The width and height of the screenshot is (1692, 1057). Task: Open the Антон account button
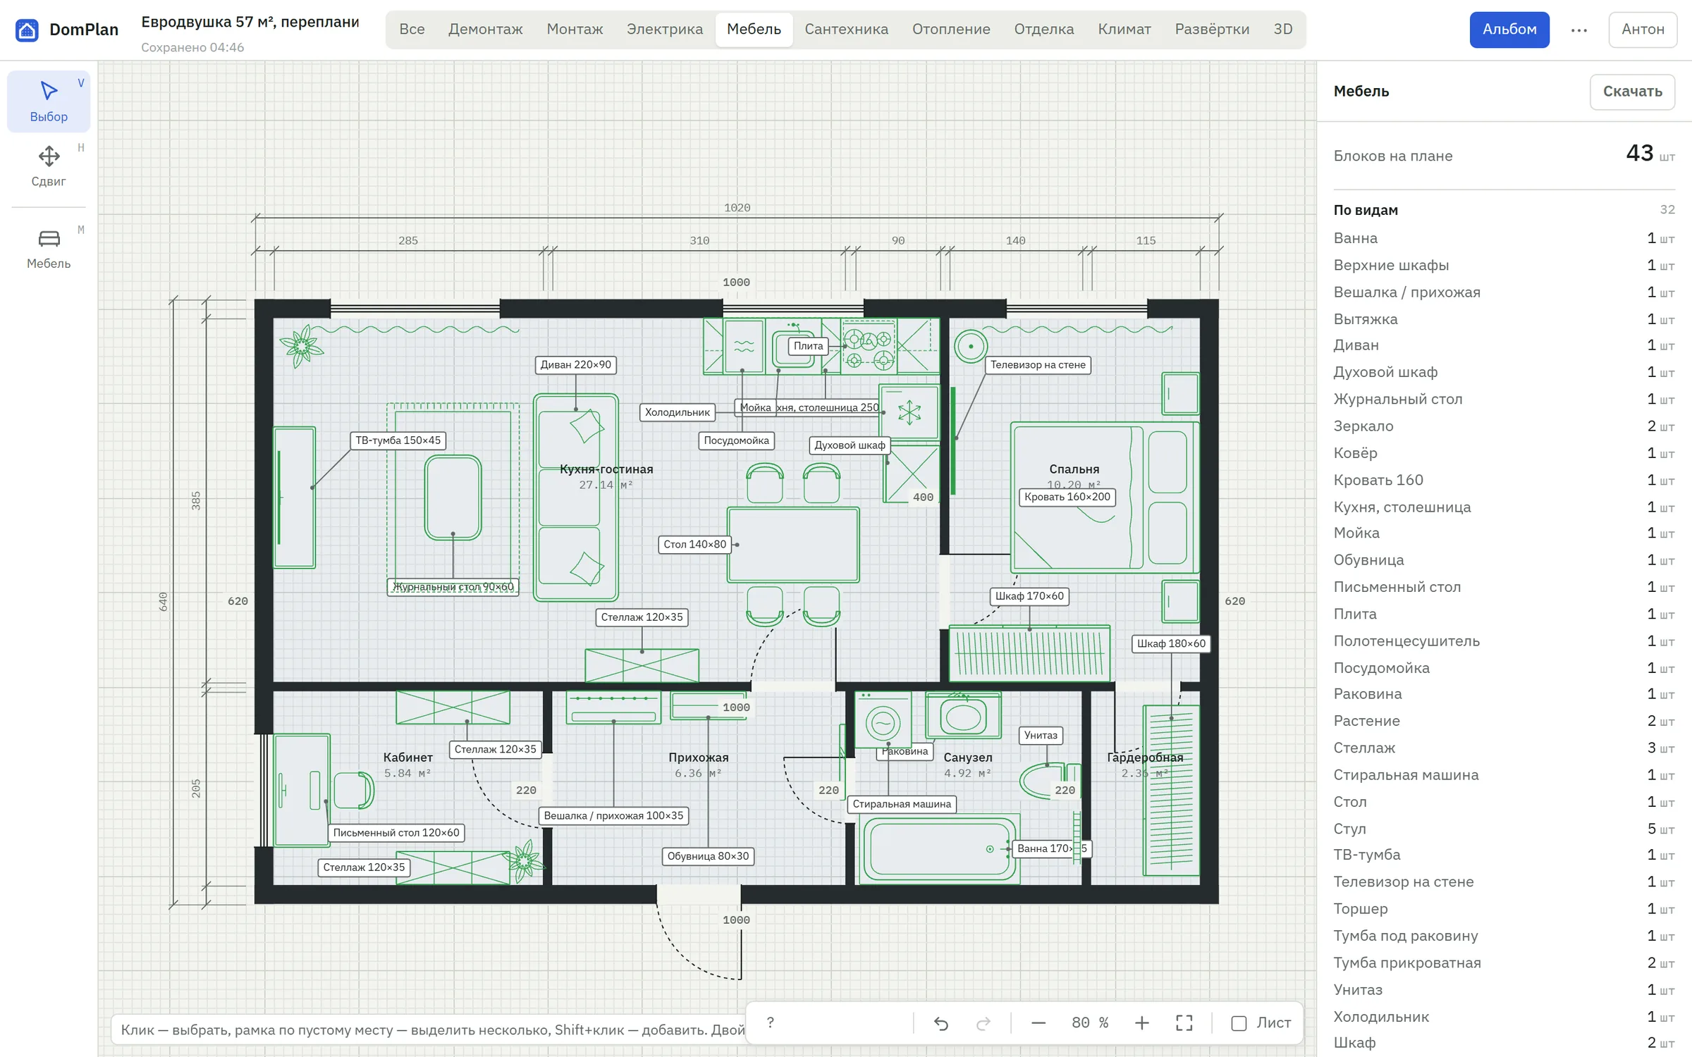(x=1642, y=30)
